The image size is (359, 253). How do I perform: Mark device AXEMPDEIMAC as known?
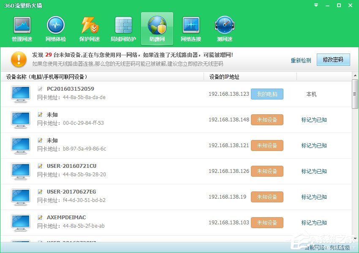(x=314, y=222)
